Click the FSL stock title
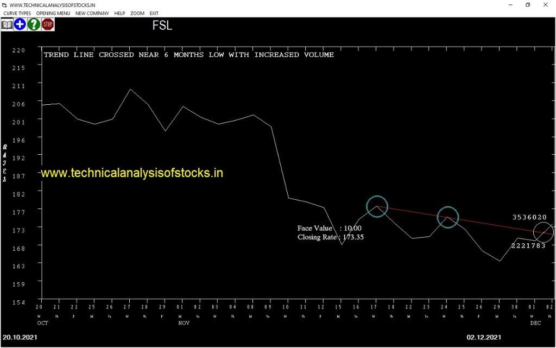This screenshot has width=556, height=348. click(162, 26)
